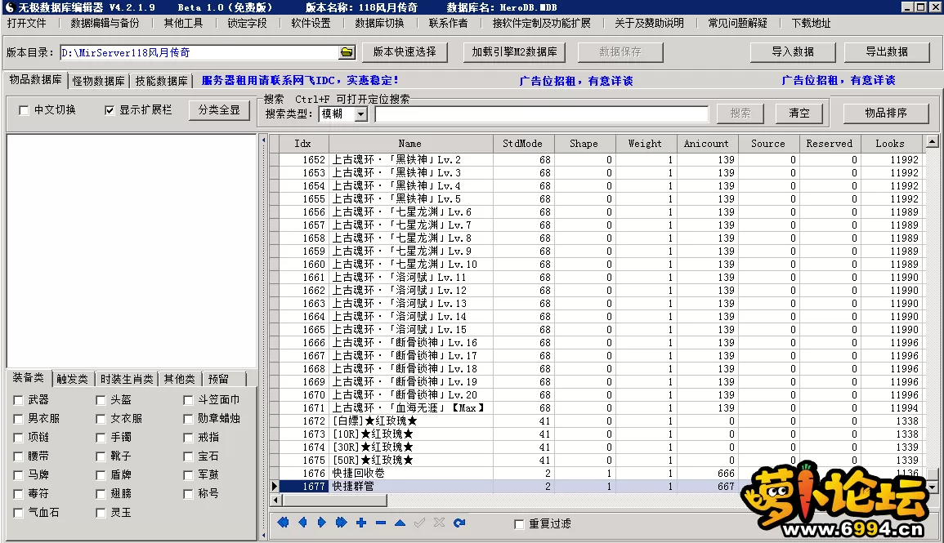Open the 常见问题解疑 menu
Image resolution: width=944 pixels, height=543 pixels.
[x=737, y=24]
